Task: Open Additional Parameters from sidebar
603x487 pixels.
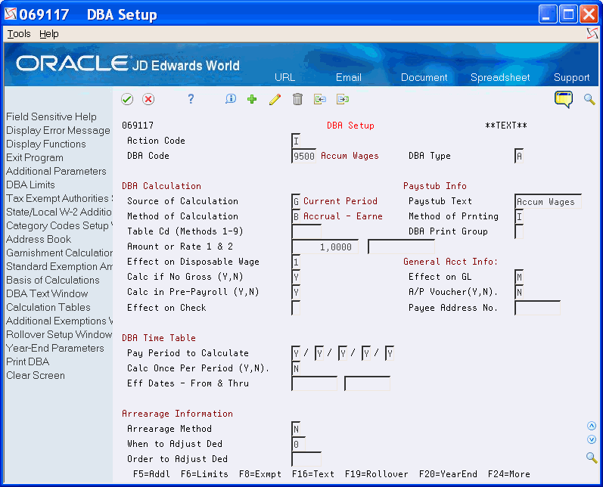Action: point(56,171)
